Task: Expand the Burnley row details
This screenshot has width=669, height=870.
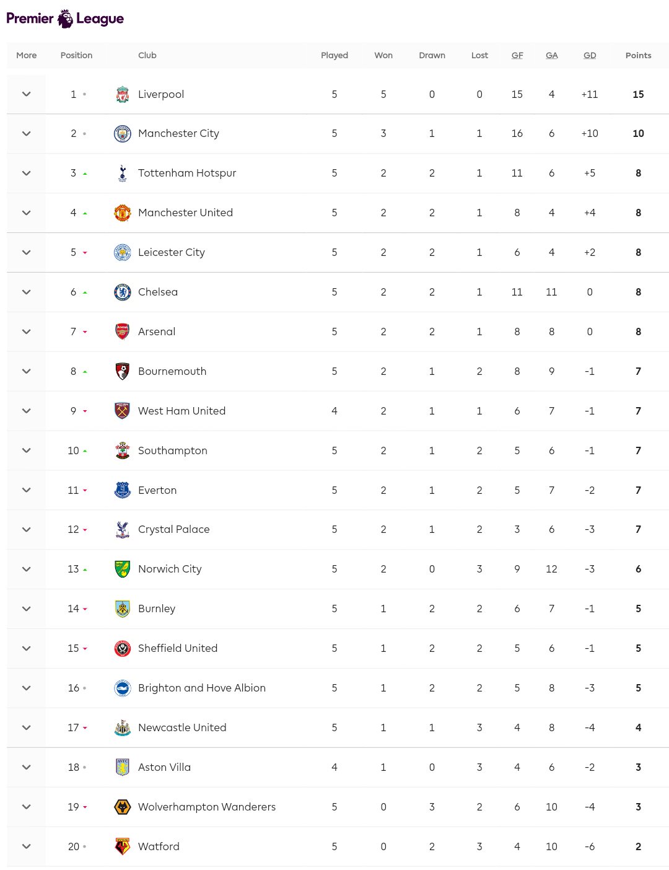Action: click(x=26, y=609)
